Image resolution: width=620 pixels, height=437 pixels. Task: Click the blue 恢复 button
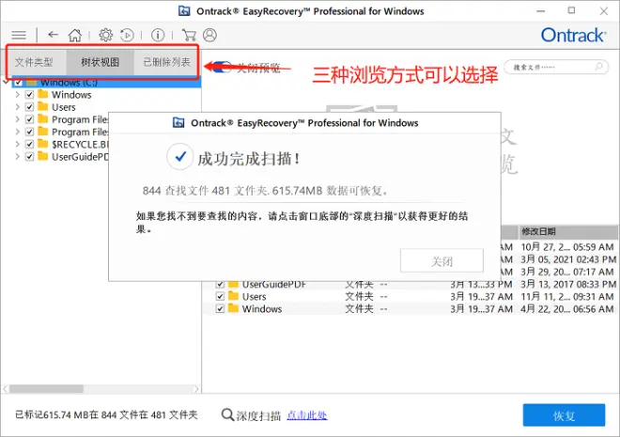(564, 415)
